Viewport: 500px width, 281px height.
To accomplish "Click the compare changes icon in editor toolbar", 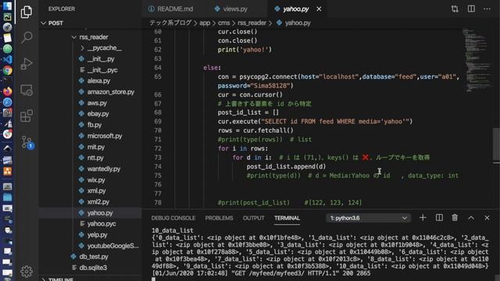I will point(455,9).
